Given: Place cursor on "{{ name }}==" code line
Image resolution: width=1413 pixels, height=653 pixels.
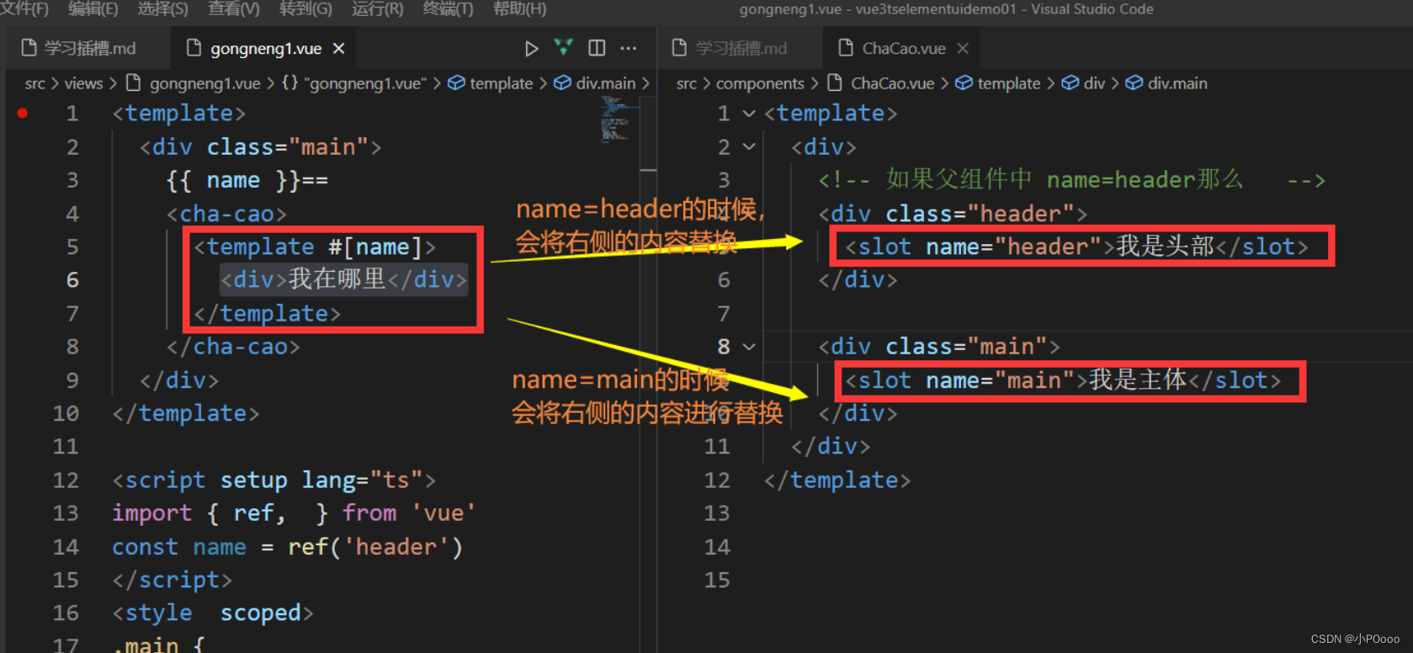Looking at the screenshot, I should 247,180.
